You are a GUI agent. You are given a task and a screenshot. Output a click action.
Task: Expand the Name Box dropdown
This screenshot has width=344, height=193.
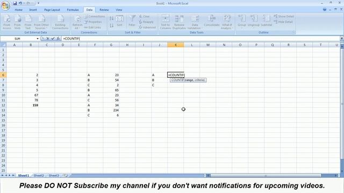pos(38,39)
